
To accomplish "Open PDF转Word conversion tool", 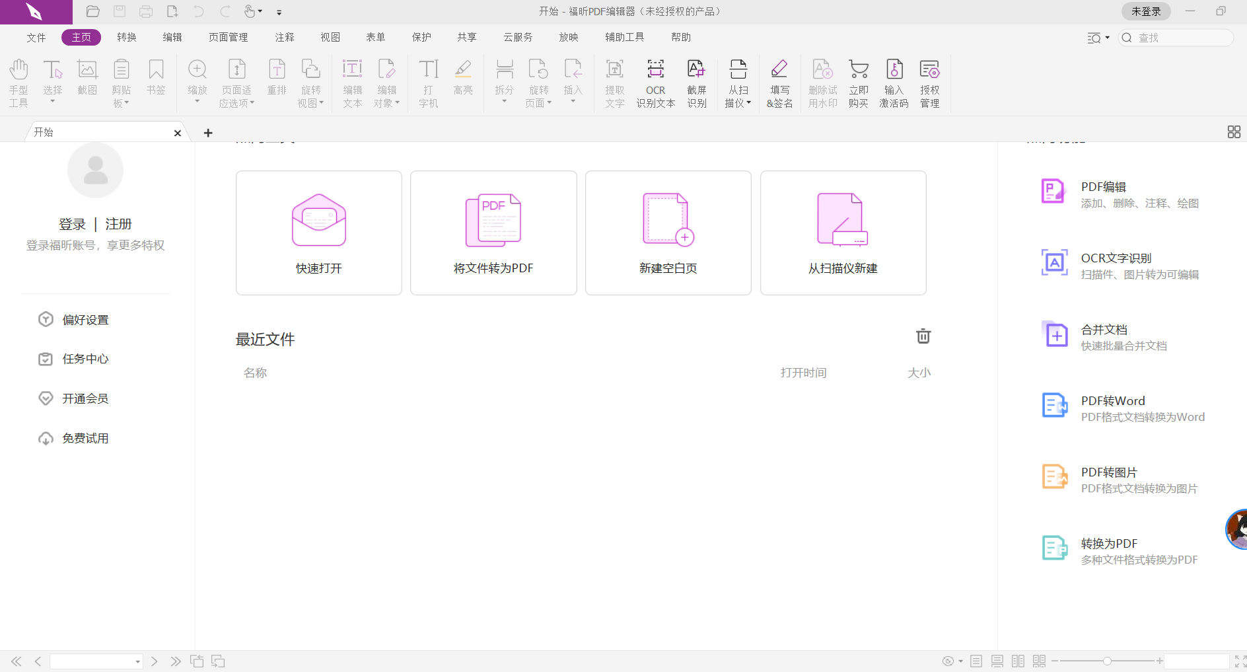I will click(x=1123, y=408).
